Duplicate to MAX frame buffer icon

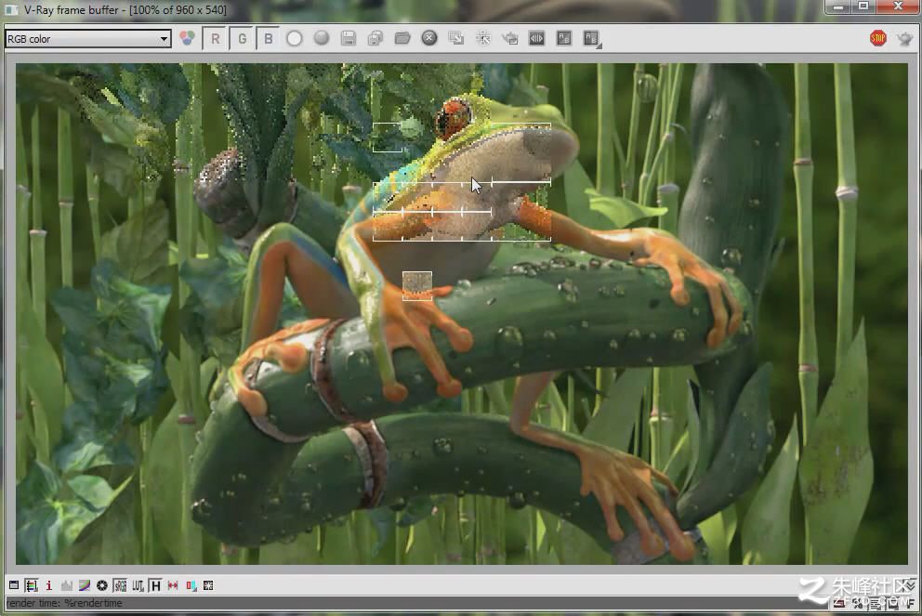pyautogui.click(x=455, y=39)
